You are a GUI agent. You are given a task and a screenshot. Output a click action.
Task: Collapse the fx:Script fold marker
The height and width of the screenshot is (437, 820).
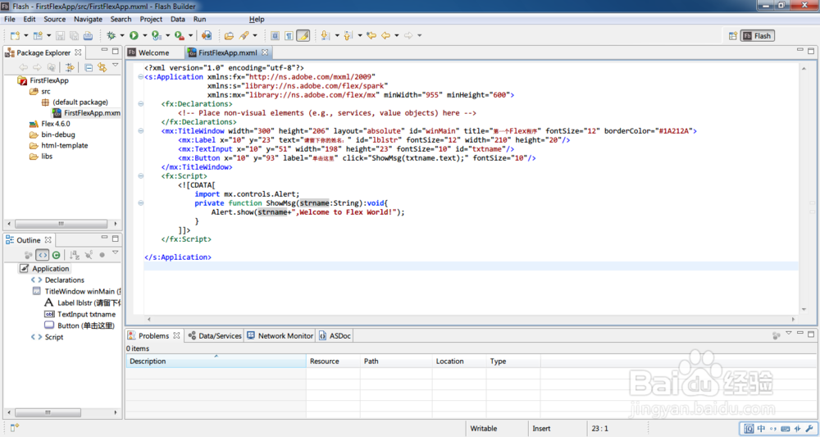pyautogui.click(x=141, y=176)
